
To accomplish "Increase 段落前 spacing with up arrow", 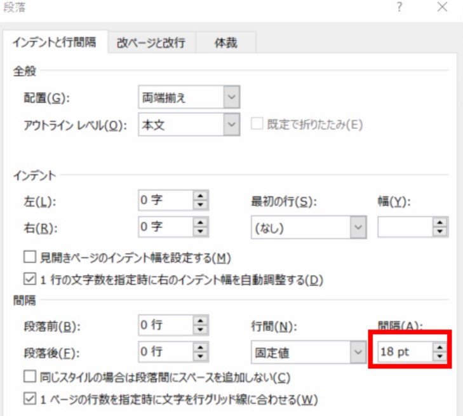I will pos(201,321).
